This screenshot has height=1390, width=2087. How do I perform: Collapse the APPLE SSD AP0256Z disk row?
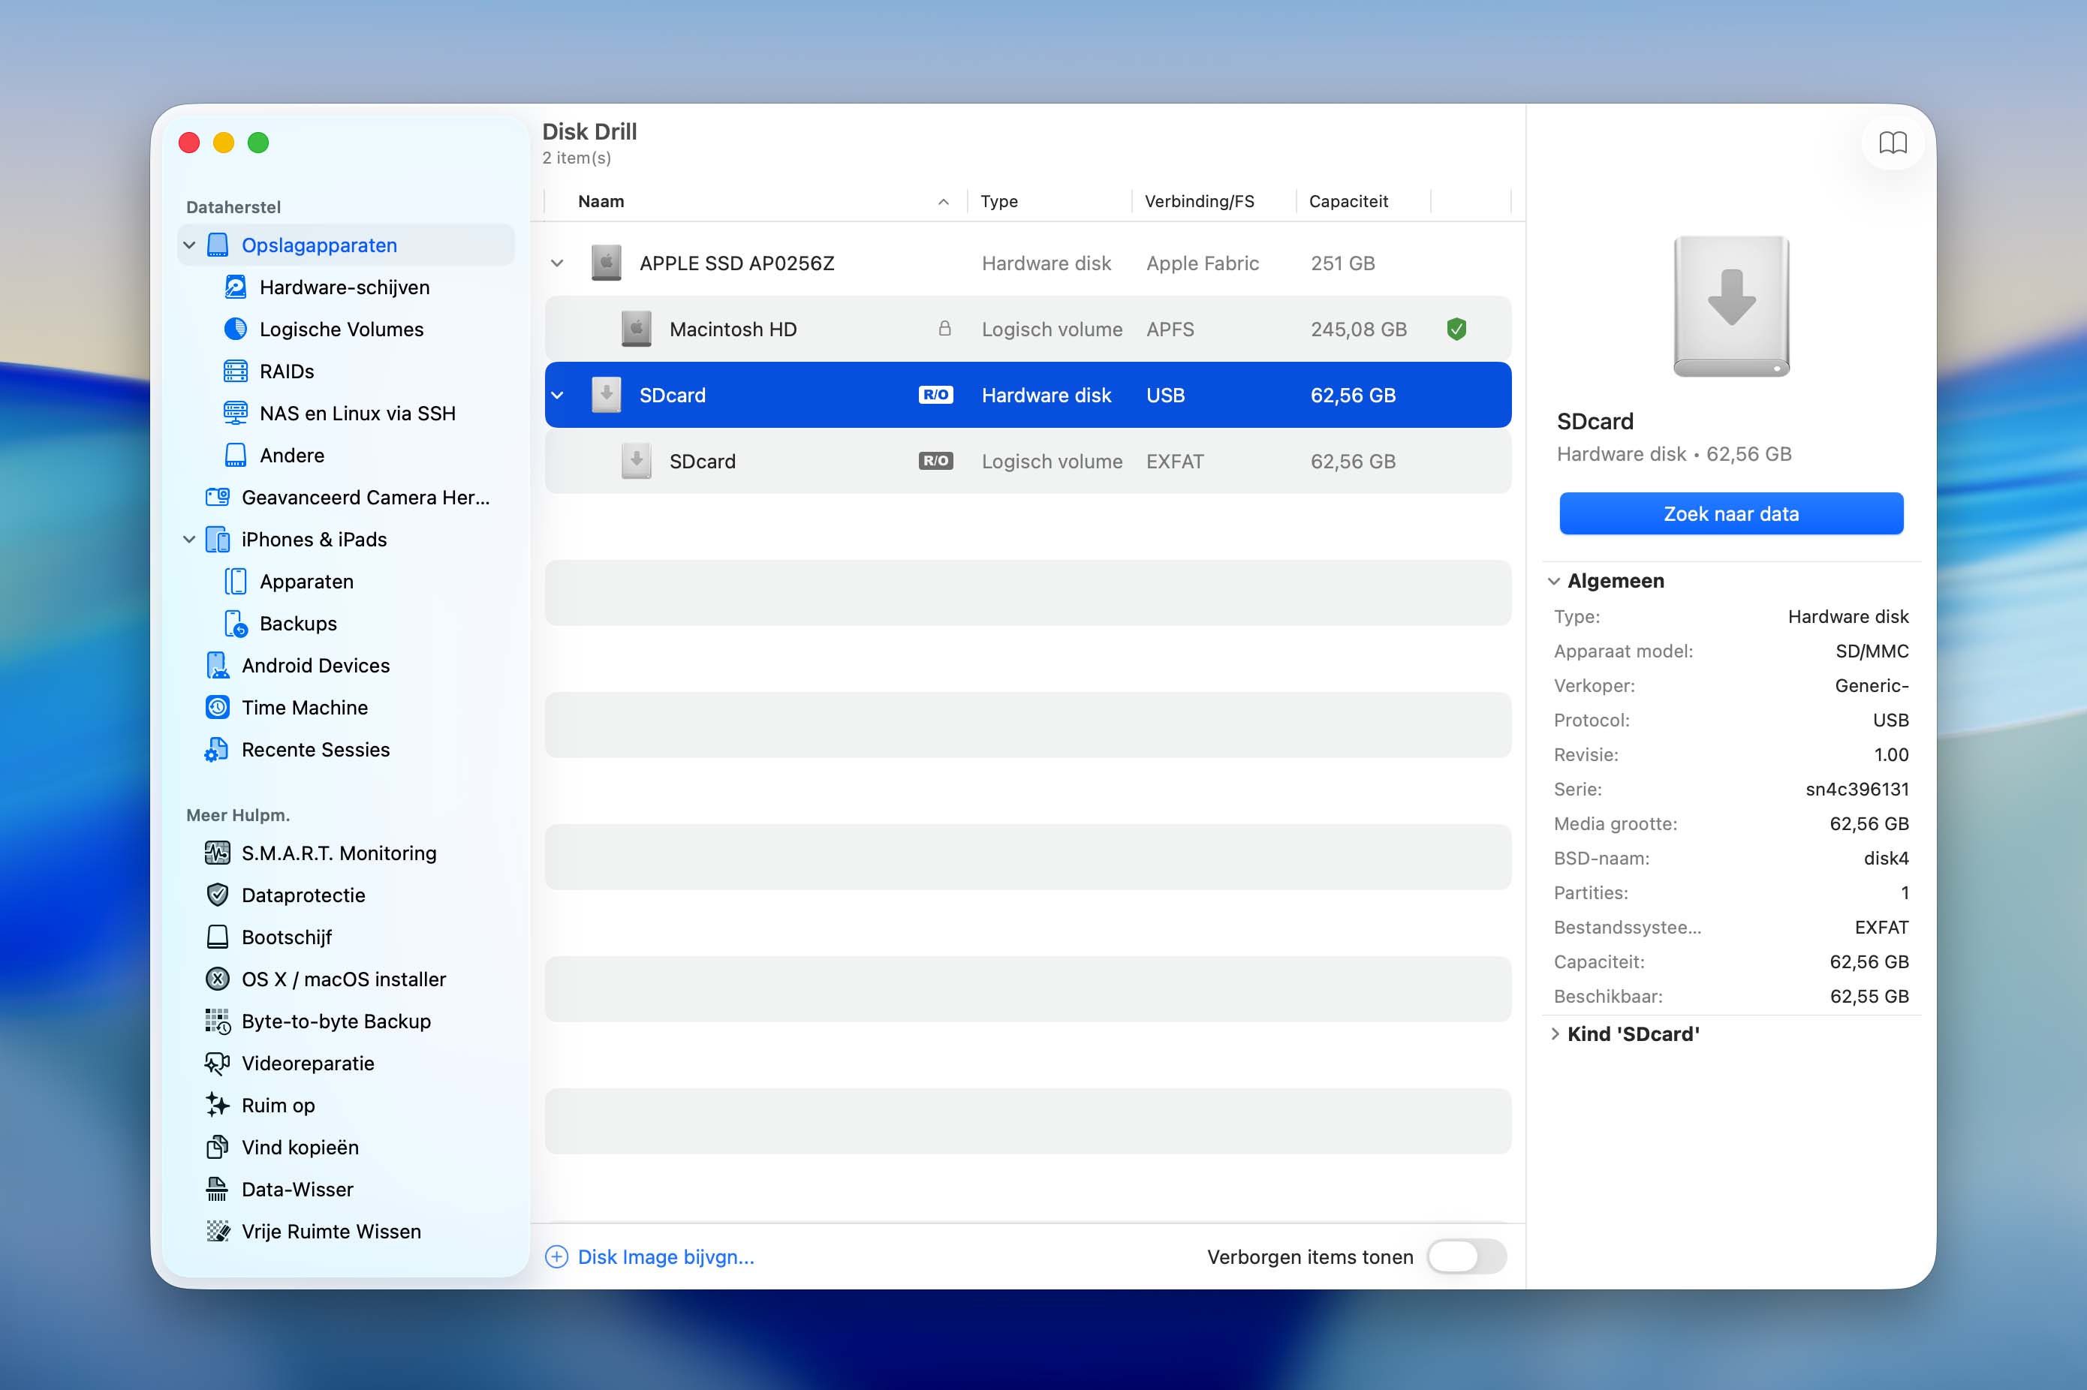pos(557,263)
